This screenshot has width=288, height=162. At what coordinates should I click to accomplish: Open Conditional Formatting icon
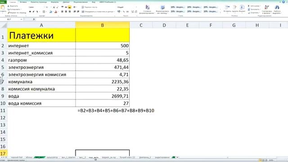[147, 7]
